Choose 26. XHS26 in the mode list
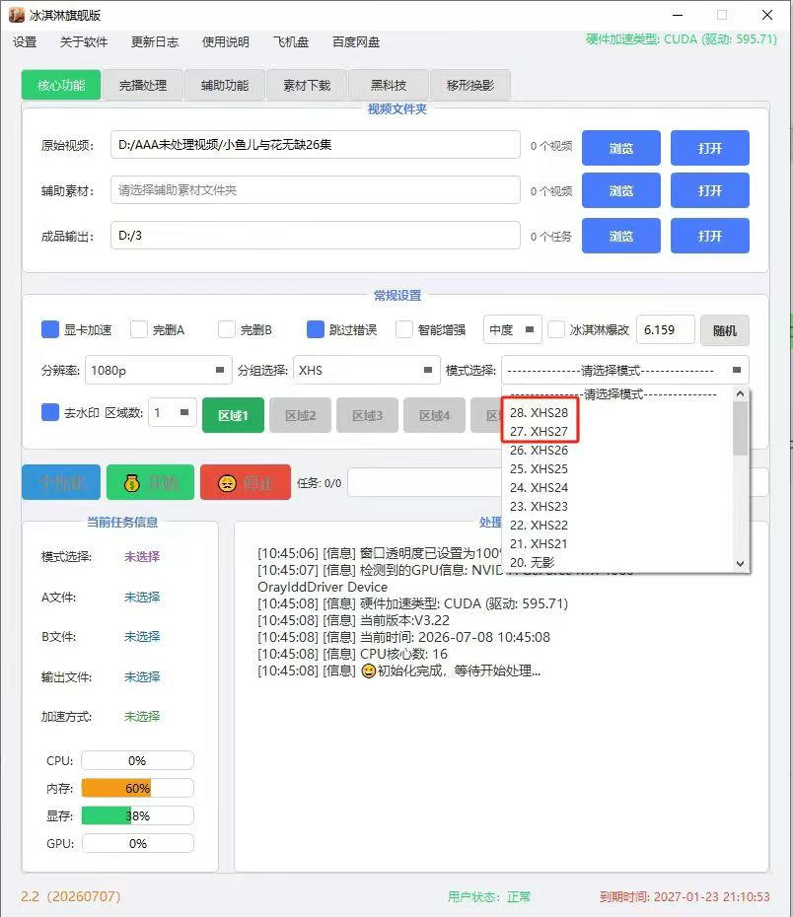The height and width of the screenshot is (917, 793). (617, 451)
